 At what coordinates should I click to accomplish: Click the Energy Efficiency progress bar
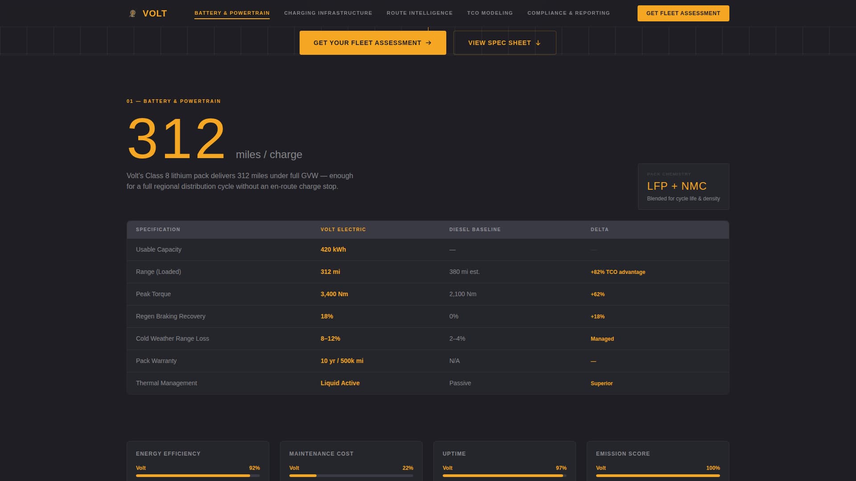[x=198, y=476]
